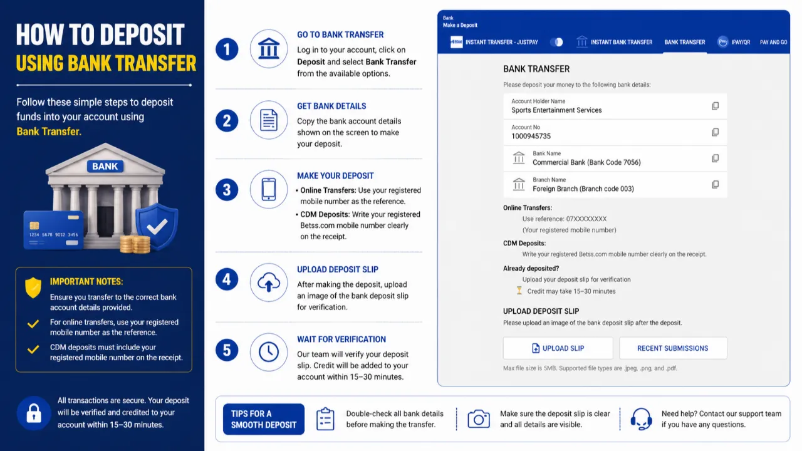
Task: Click the Wait for Verification heading
Action: 341,339
